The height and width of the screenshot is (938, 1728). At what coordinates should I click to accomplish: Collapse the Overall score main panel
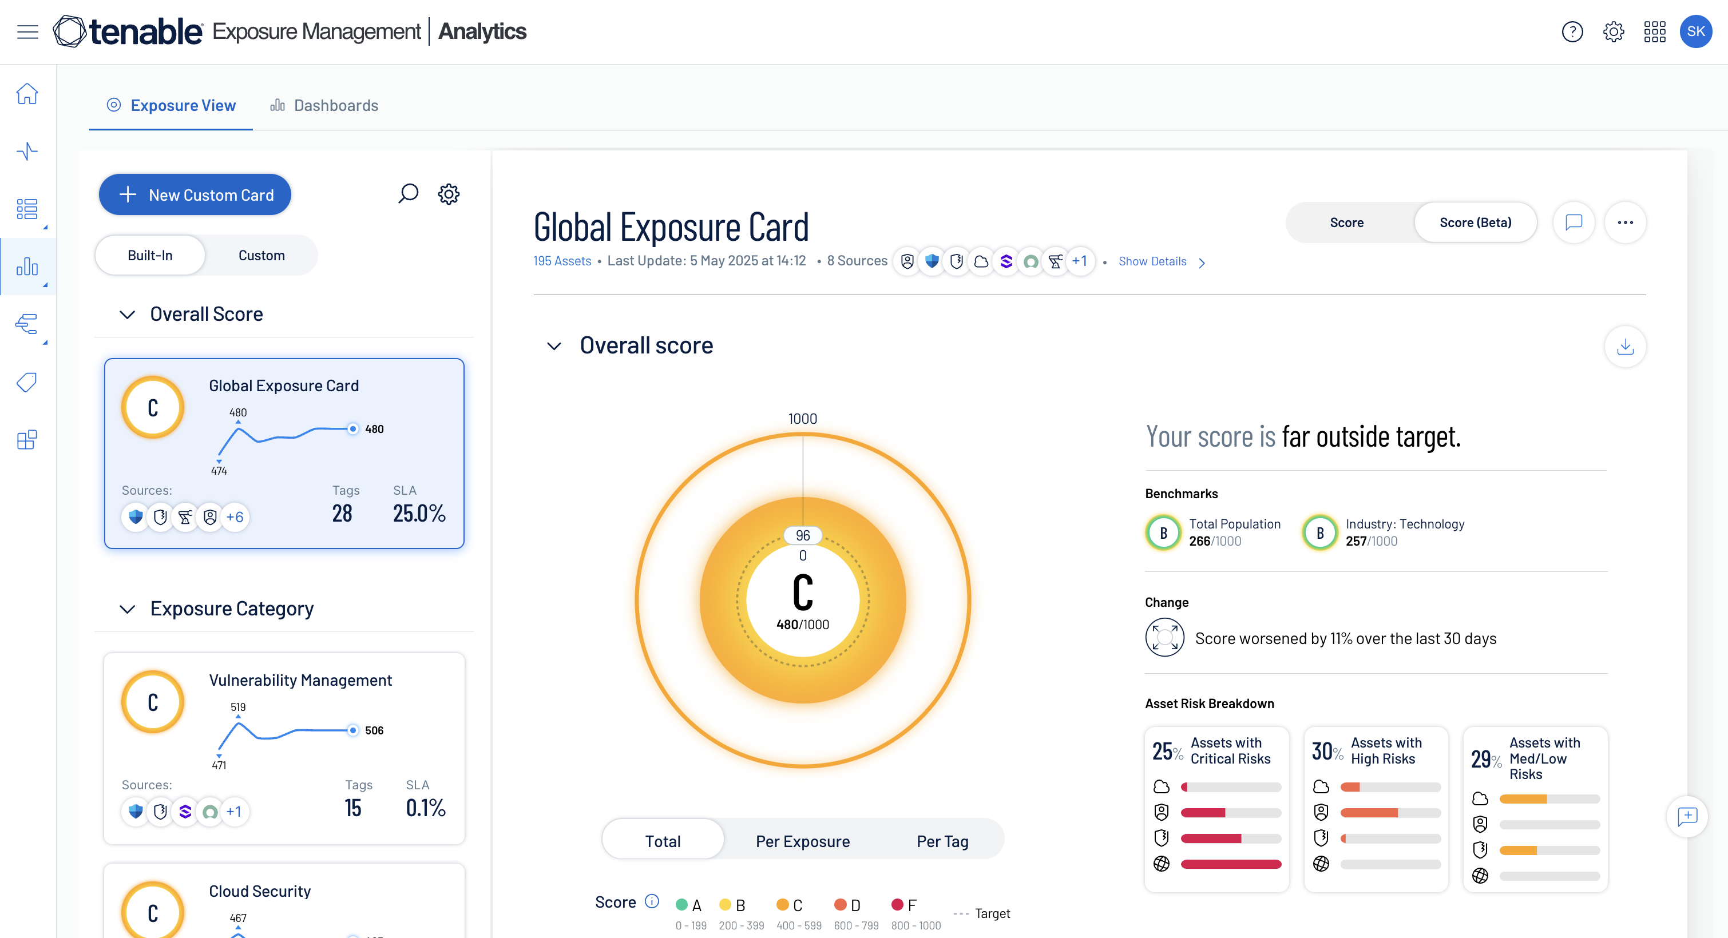click(x=554, y=346)
